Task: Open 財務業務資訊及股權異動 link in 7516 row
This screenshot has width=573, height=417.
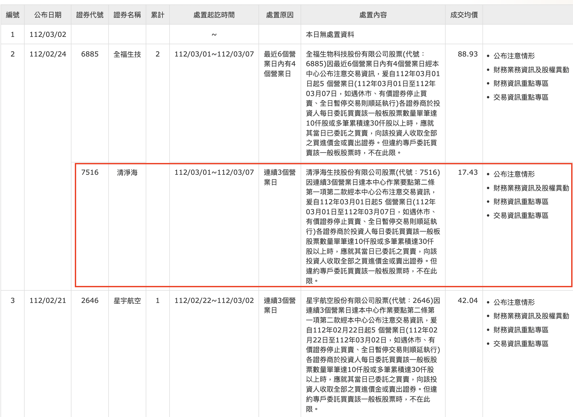Action: (x=531, y=188)
